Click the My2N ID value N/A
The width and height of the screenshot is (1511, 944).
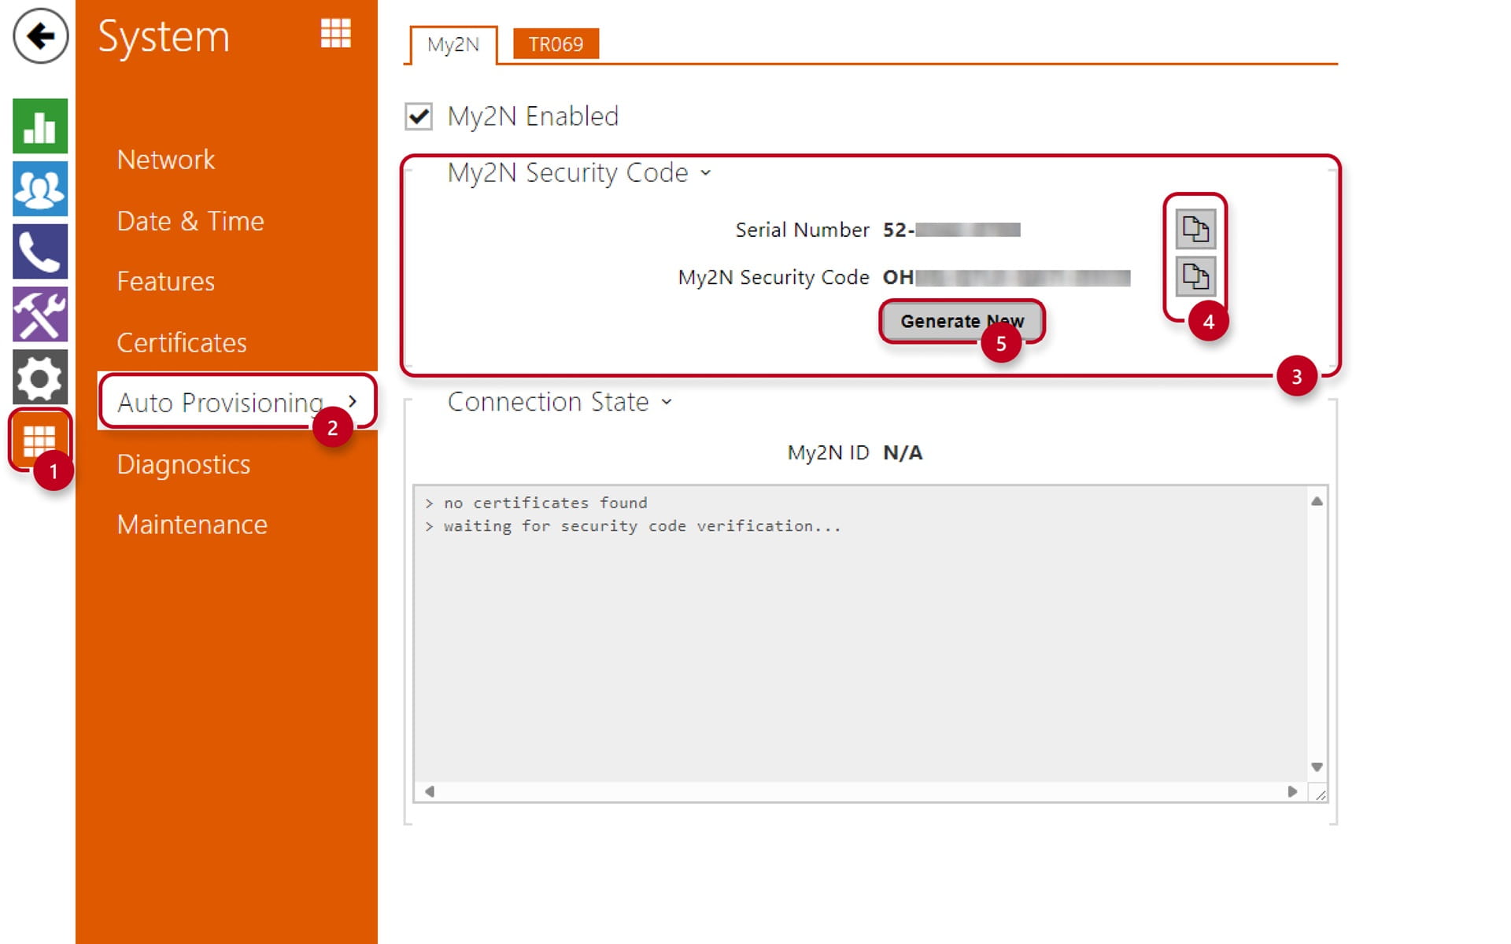click(903, 452)
